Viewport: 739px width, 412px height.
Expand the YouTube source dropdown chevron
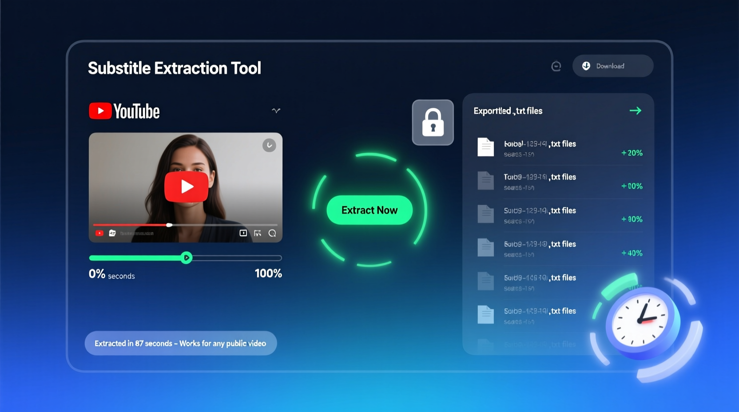point(276,111)
